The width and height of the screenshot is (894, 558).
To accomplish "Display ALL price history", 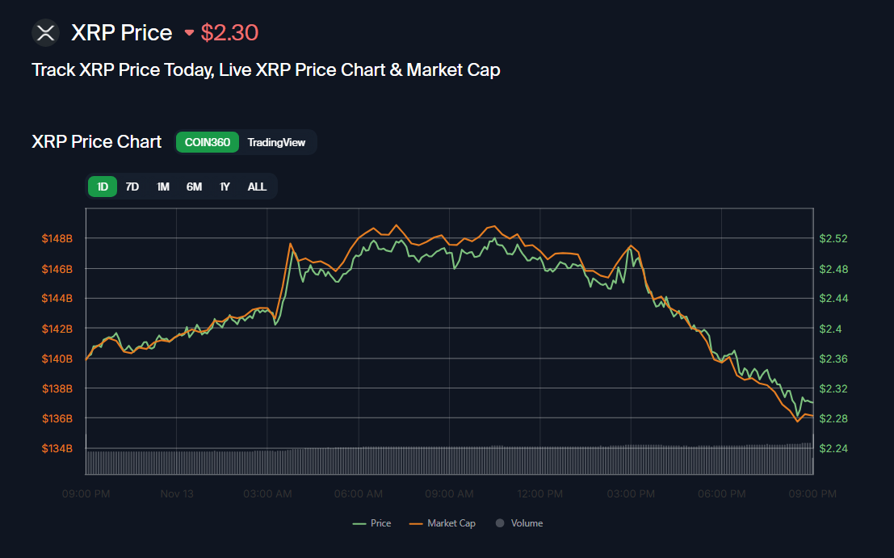I will click(257, 187).
